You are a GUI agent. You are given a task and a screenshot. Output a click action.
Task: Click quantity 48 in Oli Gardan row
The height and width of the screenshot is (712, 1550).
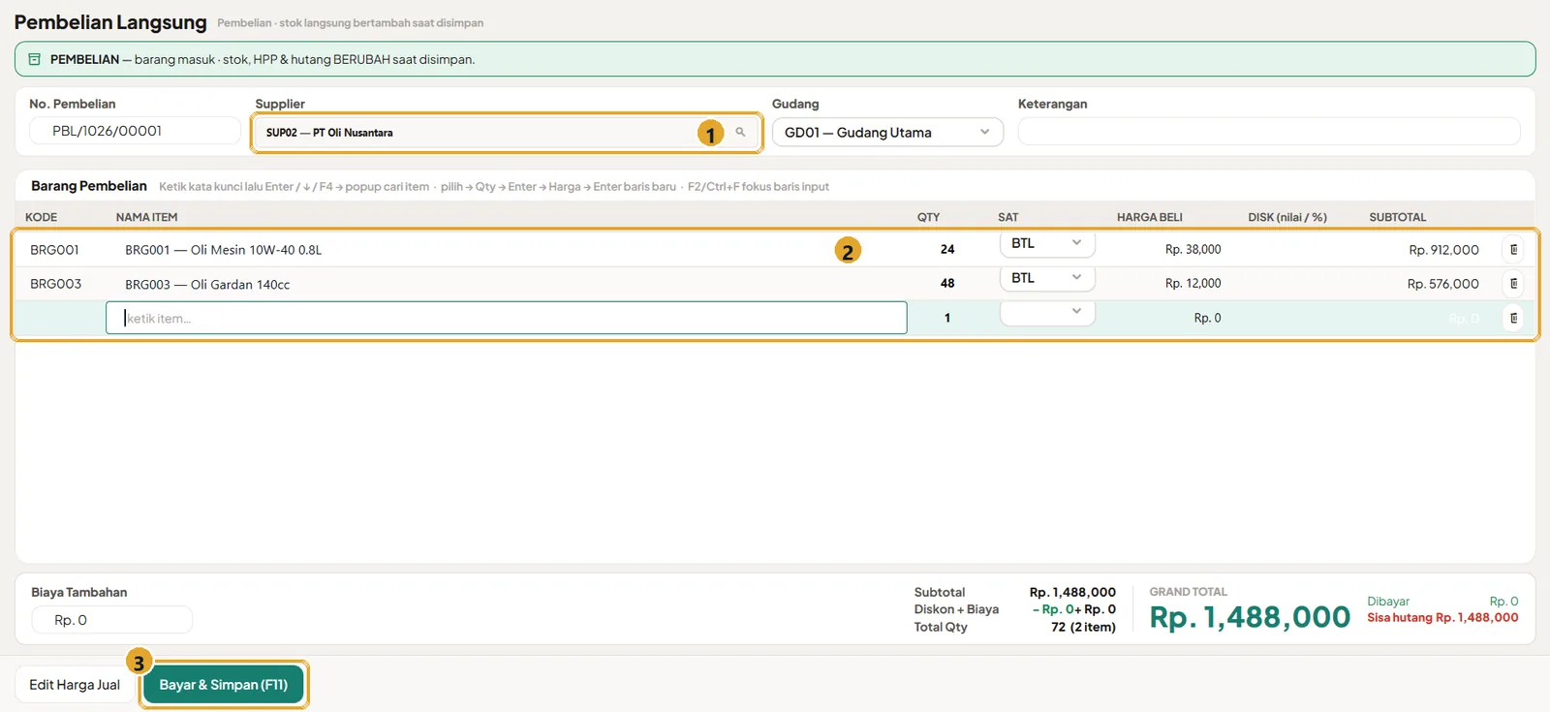[x=947, y=284]
